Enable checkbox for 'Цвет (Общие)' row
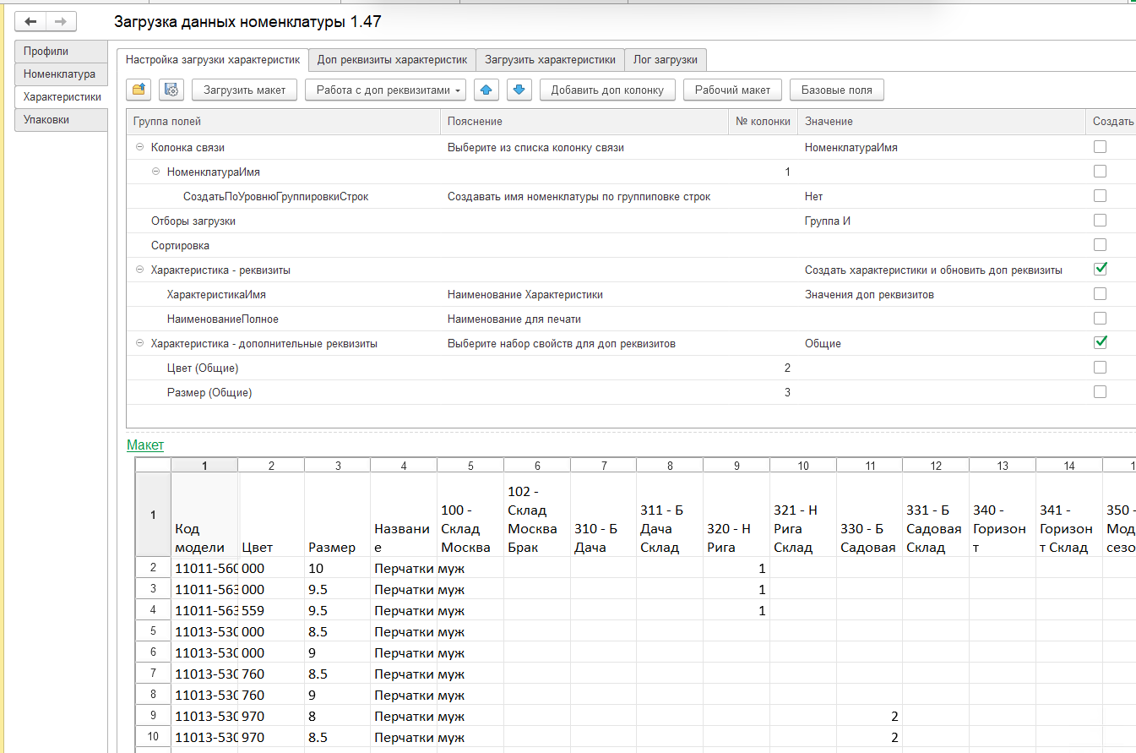Screen dimensions: 1136x753 (1100, 368)
